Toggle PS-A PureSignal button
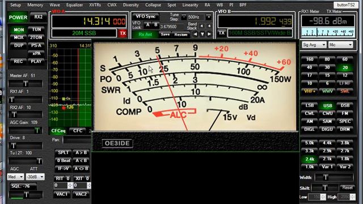The image size is (363, 204). pos(36,45)
